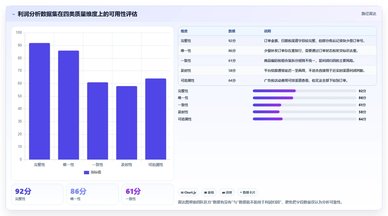
Task: Click the 及时性 label in the progress list
Action: pyautogui.click(x=183, y=112)
